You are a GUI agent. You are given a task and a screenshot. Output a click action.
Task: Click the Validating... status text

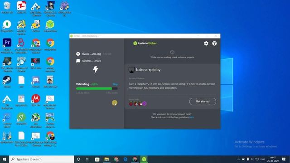[83, 84]
